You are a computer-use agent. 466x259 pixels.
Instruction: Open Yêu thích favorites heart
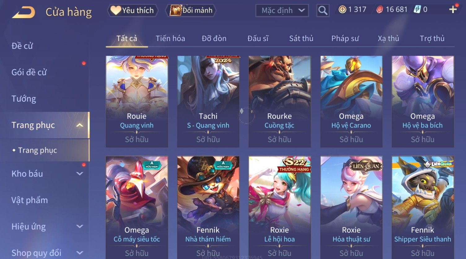click(133, 11)
